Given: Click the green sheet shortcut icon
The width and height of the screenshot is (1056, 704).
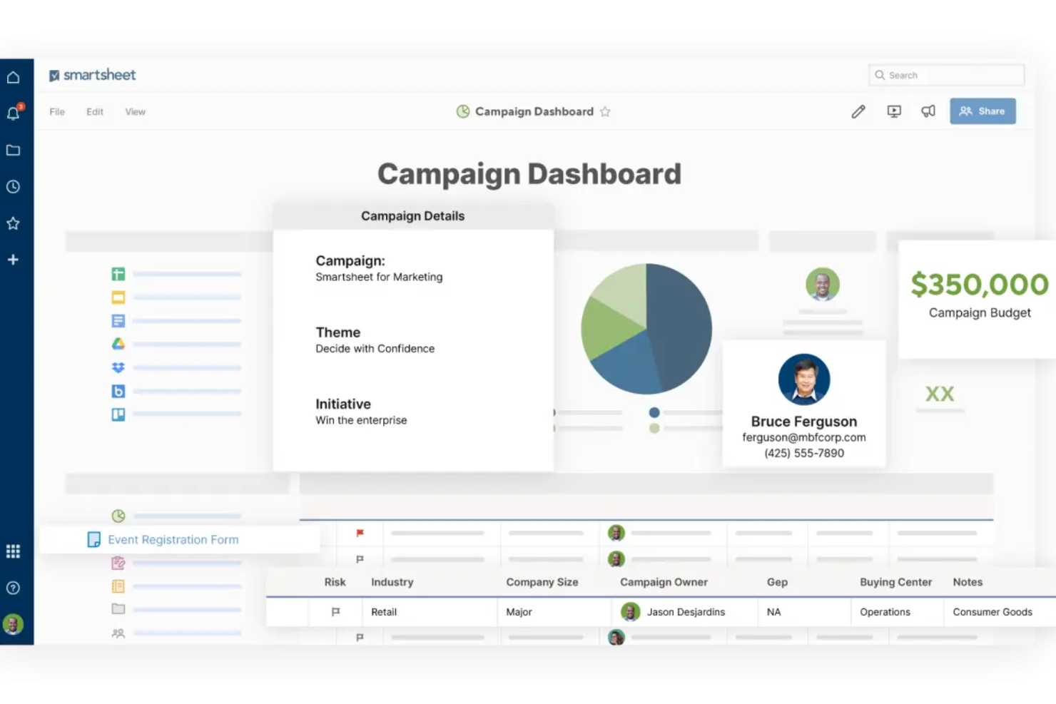Looking at the screenshot, I should click(118, 274).
